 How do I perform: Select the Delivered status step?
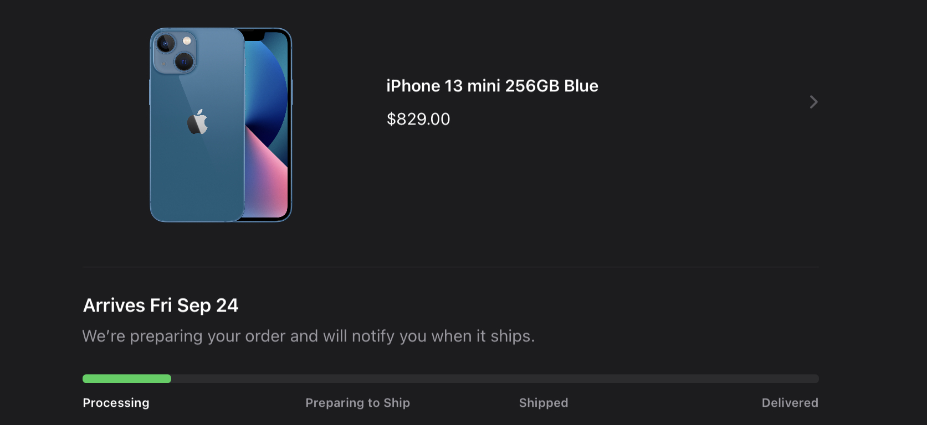pos(790,403)
